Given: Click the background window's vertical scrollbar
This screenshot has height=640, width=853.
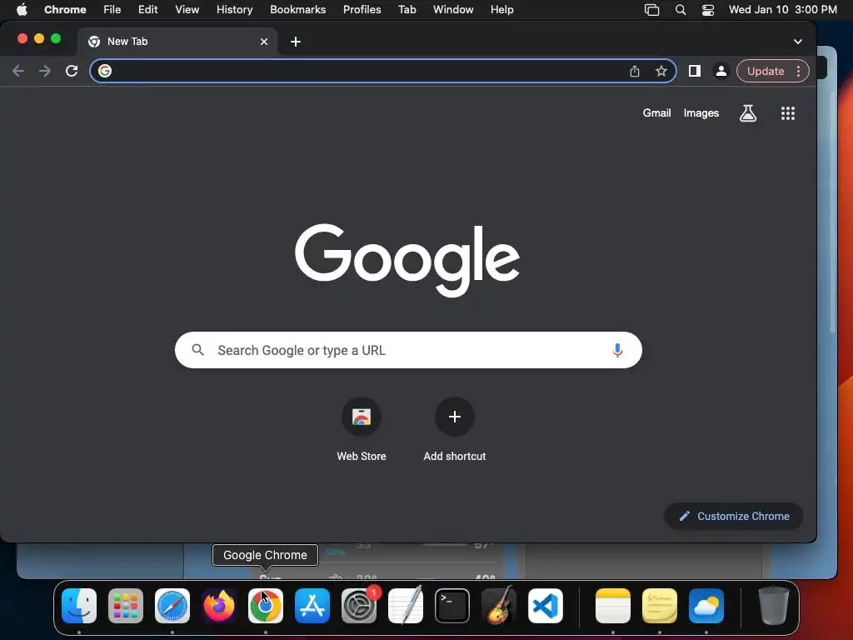Looking at the screenshot, I should (832, 212).
